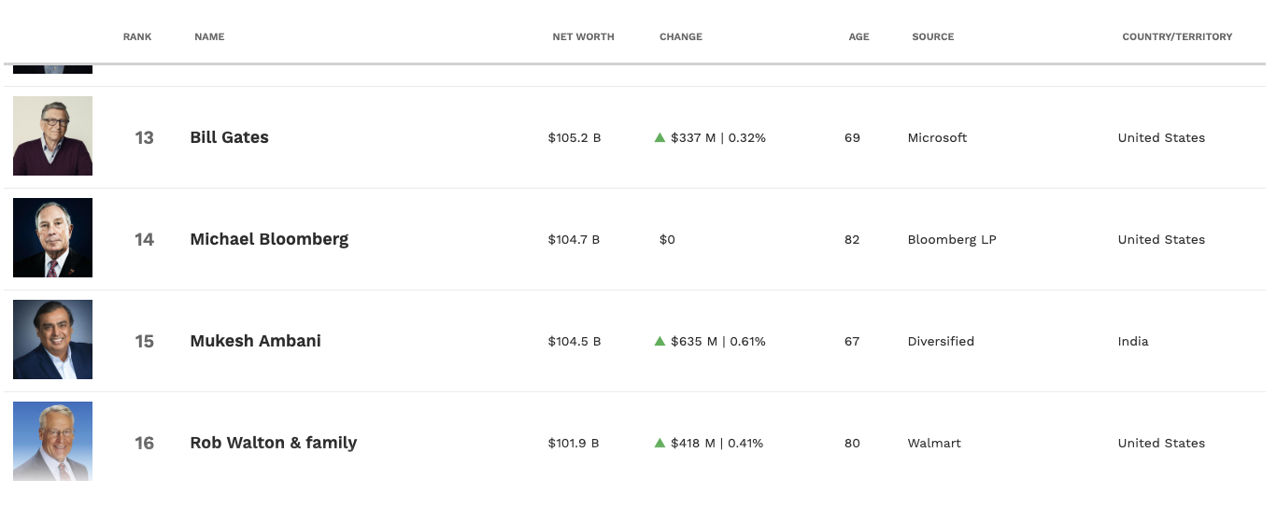
Task: Open Mukesh Ambani profile link
Action: click(255, 341)
